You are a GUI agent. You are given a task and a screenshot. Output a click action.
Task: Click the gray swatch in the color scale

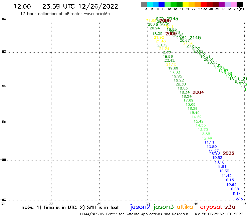point(144,4)
